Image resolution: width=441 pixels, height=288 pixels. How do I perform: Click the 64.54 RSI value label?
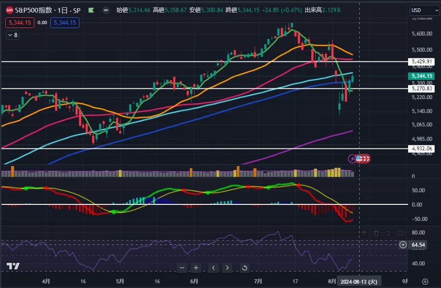coord(418,245)
